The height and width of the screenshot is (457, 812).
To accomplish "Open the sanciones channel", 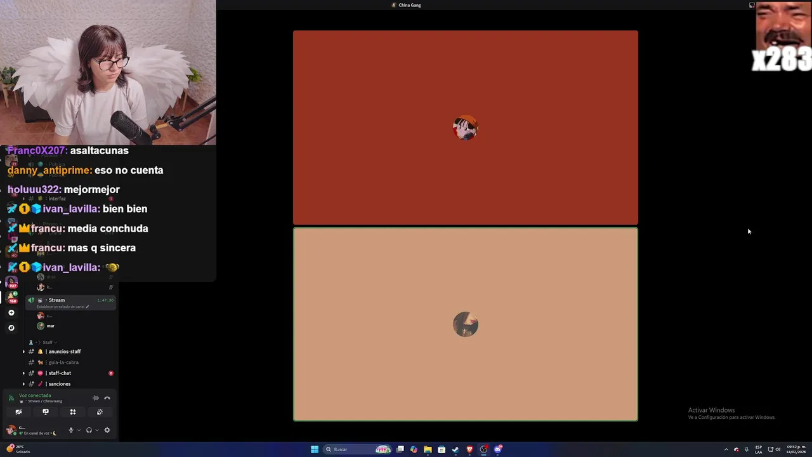I will (x=60, y=384).
